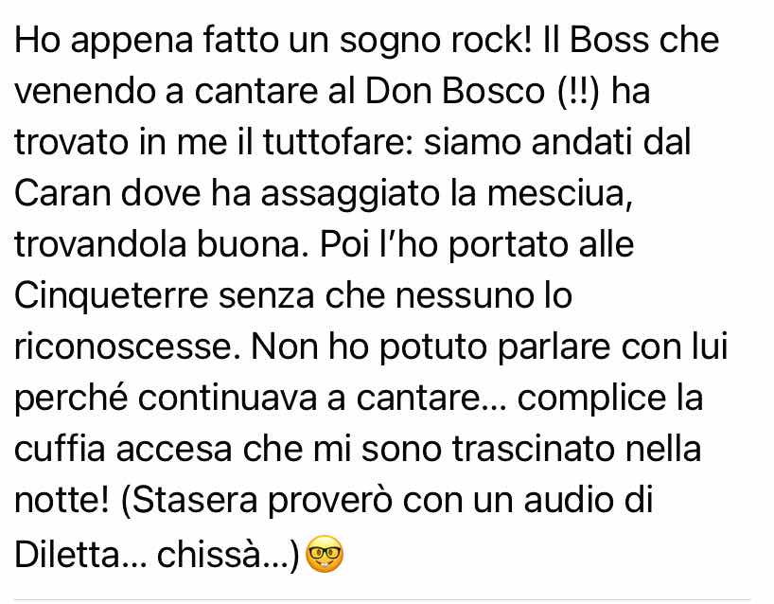Click the "(!!)" exclamation marks
The image size is (774, 604).
[x=577, y=91]
